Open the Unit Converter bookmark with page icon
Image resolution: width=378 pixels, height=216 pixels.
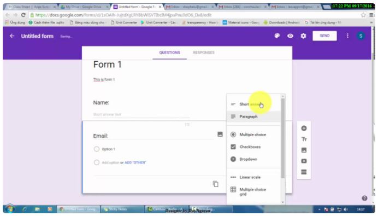[124, 22]
